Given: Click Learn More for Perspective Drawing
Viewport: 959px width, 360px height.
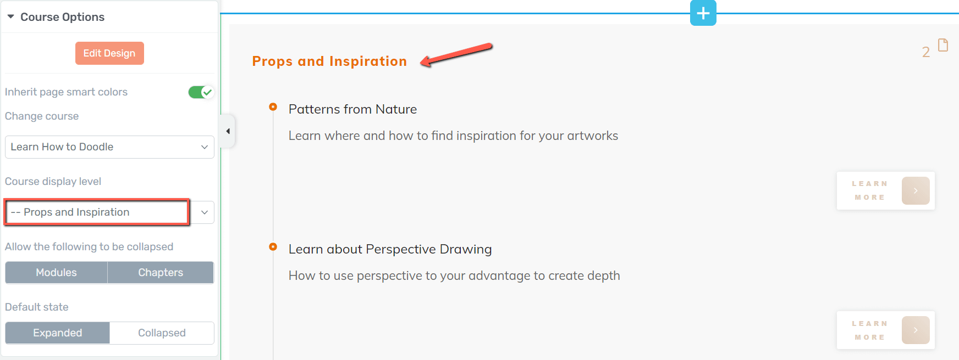Looking at the screenshot, I should tap(869, 330).
